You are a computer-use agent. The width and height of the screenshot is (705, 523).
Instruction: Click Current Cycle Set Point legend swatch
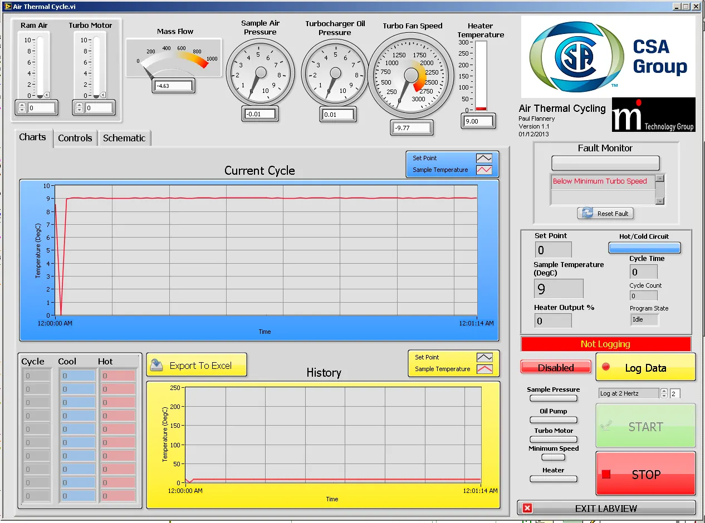tap(484, 158)
